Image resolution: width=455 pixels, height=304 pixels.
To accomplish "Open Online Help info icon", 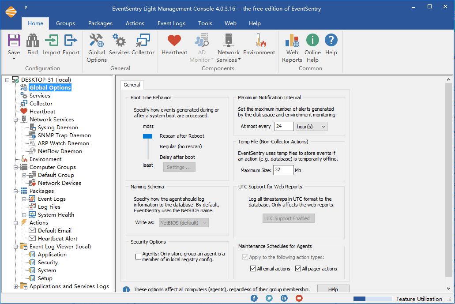I will [x=312, y=40].
